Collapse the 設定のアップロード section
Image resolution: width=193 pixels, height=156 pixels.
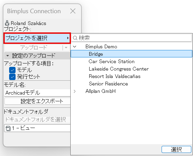tap(8, 56)
